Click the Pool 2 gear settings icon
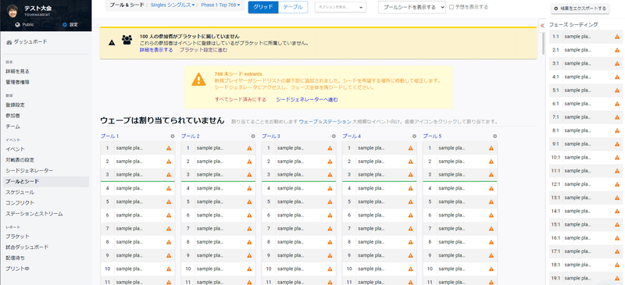625x285 pixels. tap(253, 137)
